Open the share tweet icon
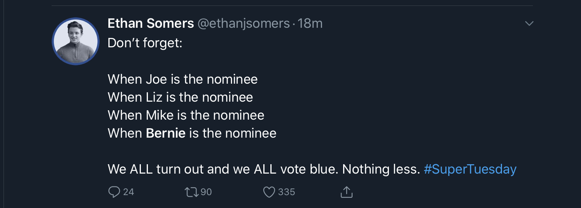Viewport: 581px width, 208px height. point(347,192)
